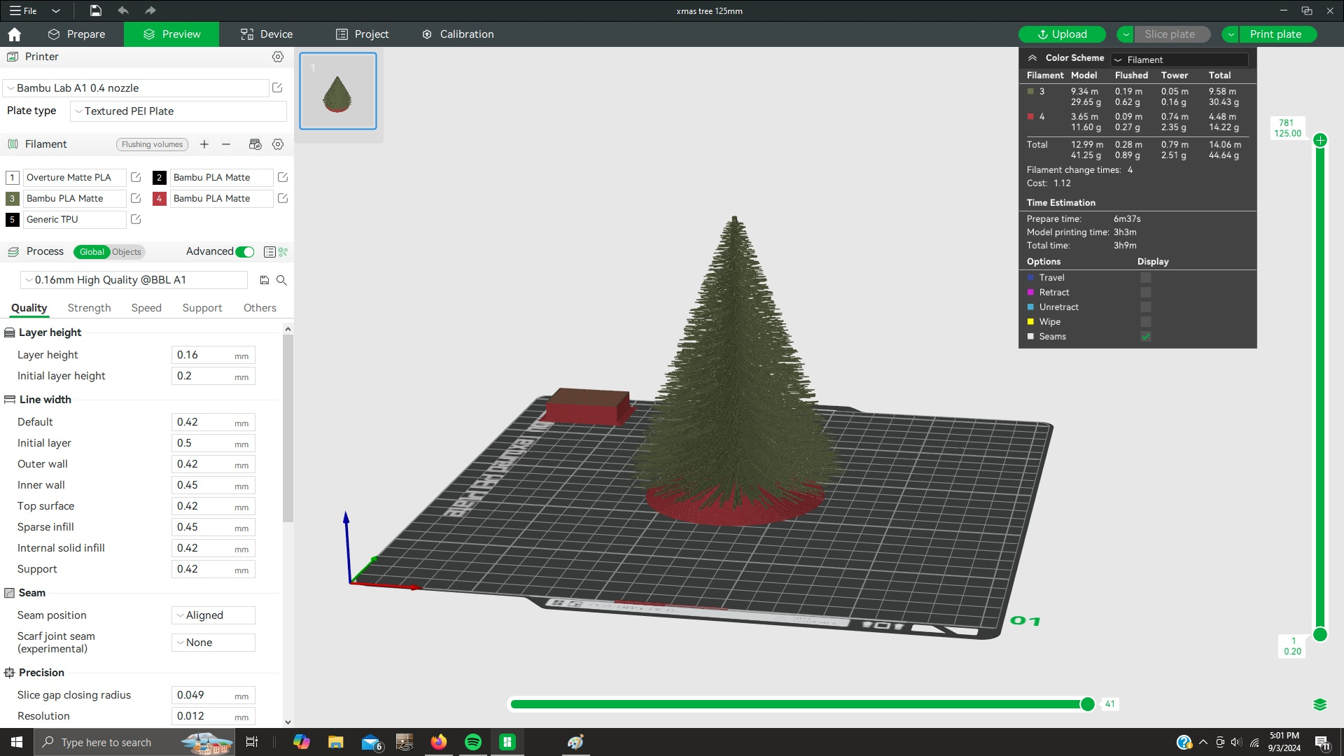This screenshot has width=1344, height=756.
Task: Open the File menu
Action: tap(25, 10)
